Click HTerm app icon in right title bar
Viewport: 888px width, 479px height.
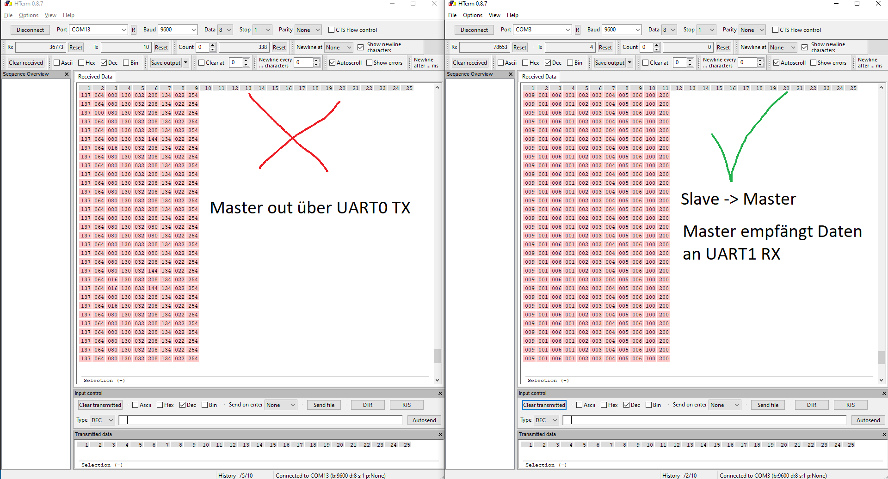click(x=452, y=4)
